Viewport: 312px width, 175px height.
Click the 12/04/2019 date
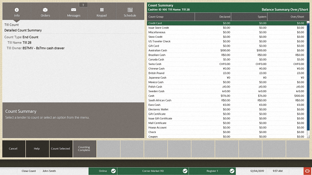pyautogui.click(x=257, y=171)
